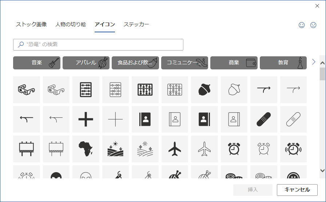Choose the thin left merge arrow icon
This screenshot has height=202, width=326.
pos(56,119)
